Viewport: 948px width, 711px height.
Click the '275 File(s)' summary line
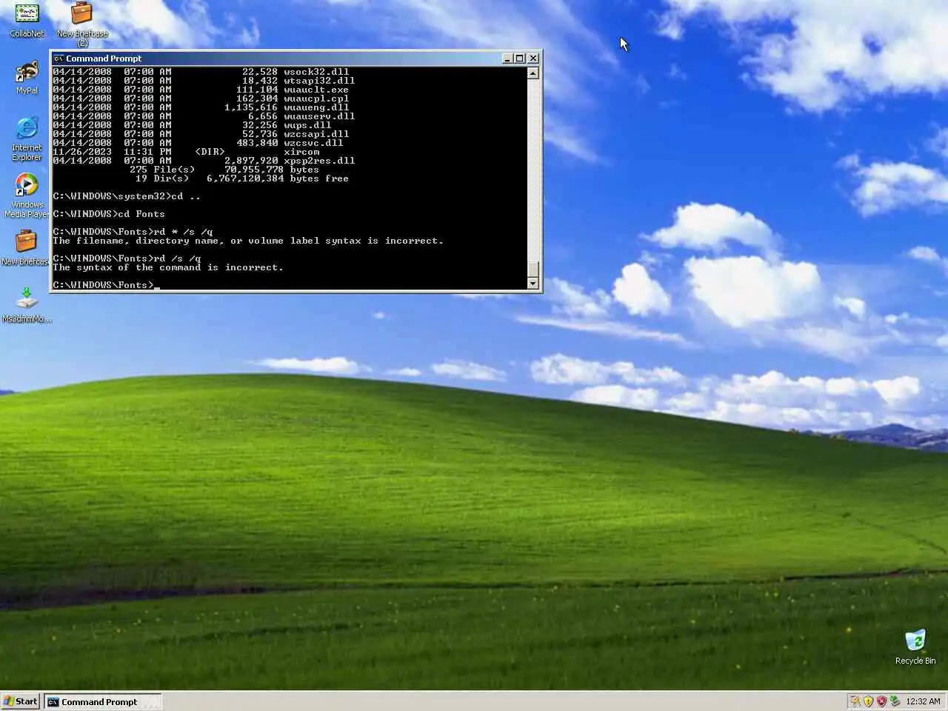click(x=224, y=170)
